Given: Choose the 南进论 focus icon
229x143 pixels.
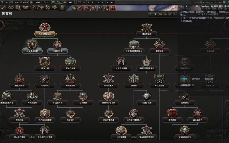Looking at the screenshot, I should tap(134, 79).
